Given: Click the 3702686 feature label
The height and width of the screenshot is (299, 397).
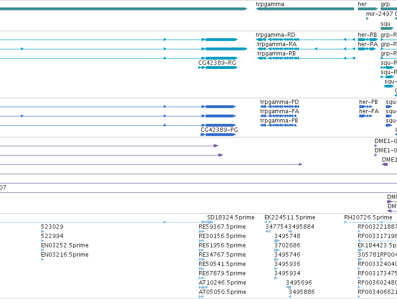Looking at the screenshot, I should tap(287, 245).
